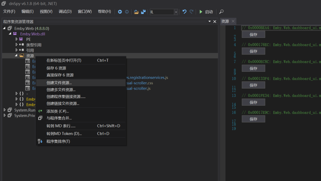Expand the System.Run assembly node

(x=4, y=110)
